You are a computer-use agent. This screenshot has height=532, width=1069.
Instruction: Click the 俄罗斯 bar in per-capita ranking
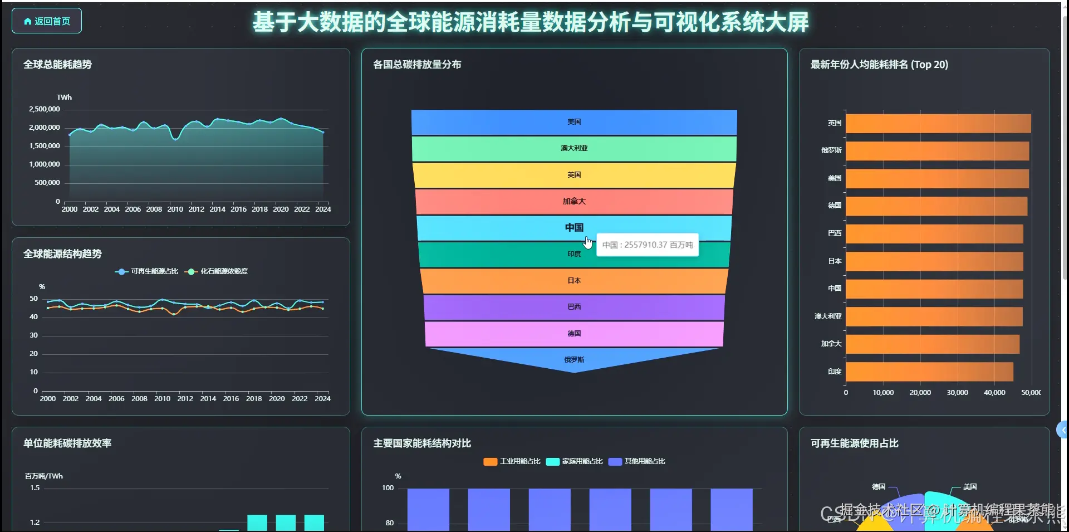click(x=937, y=151)
